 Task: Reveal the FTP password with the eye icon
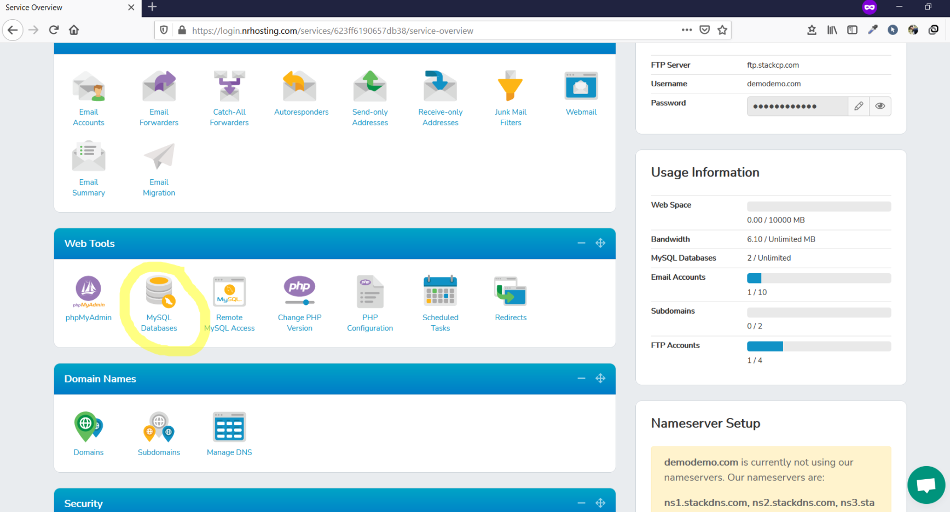(879, 106)
